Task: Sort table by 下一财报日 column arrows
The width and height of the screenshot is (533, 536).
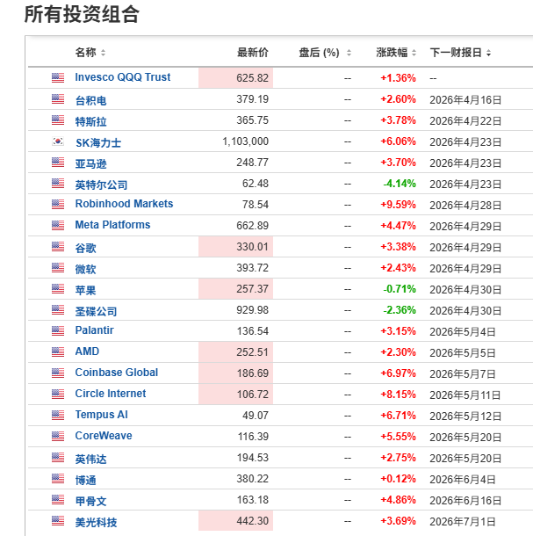Action: (488, 53)
